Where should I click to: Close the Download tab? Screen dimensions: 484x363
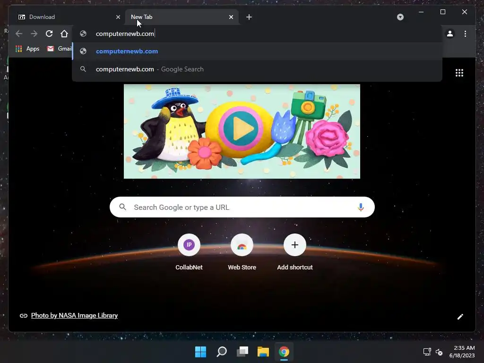pos(118,17)
